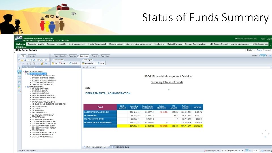Switch to the Formatting tab

point(73,56)
